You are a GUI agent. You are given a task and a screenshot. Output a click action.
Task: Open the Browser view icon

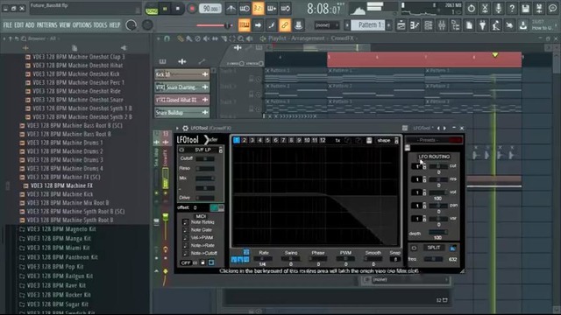pyautogui.click(x=456, y=25)
